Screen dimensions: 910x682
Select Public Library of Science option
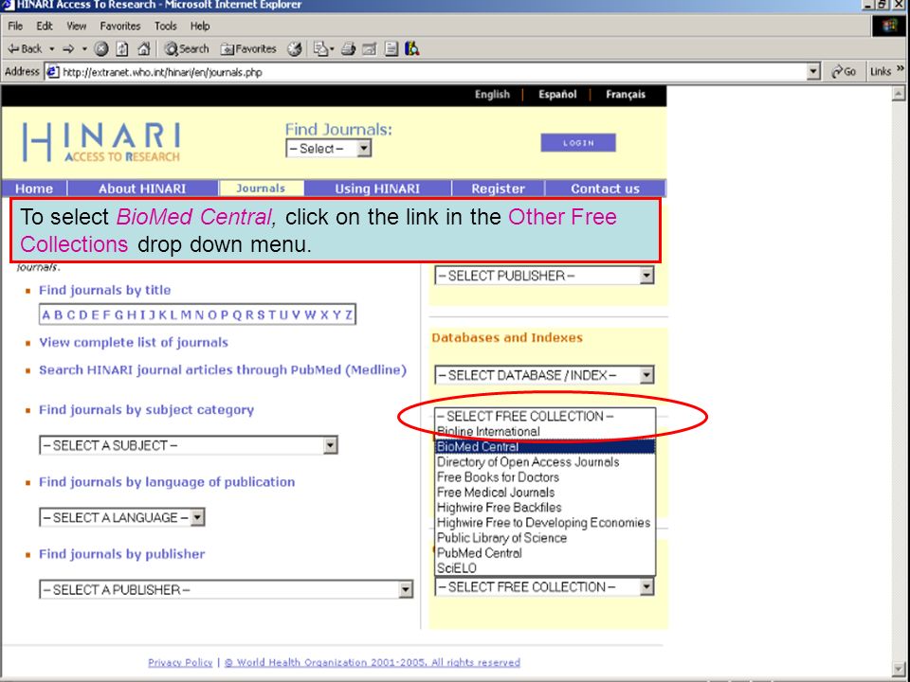[545, 538]
